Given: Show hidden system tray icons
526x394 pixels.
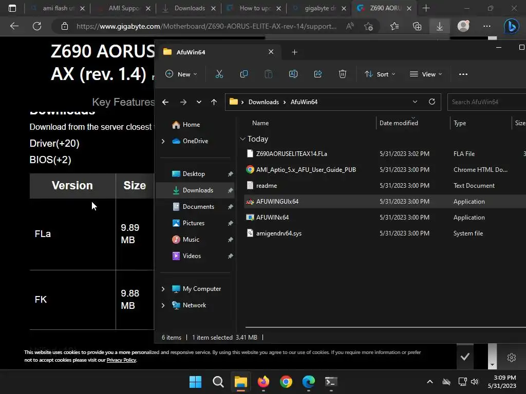Looking at the screenshot, I should (x=430, y=382).
